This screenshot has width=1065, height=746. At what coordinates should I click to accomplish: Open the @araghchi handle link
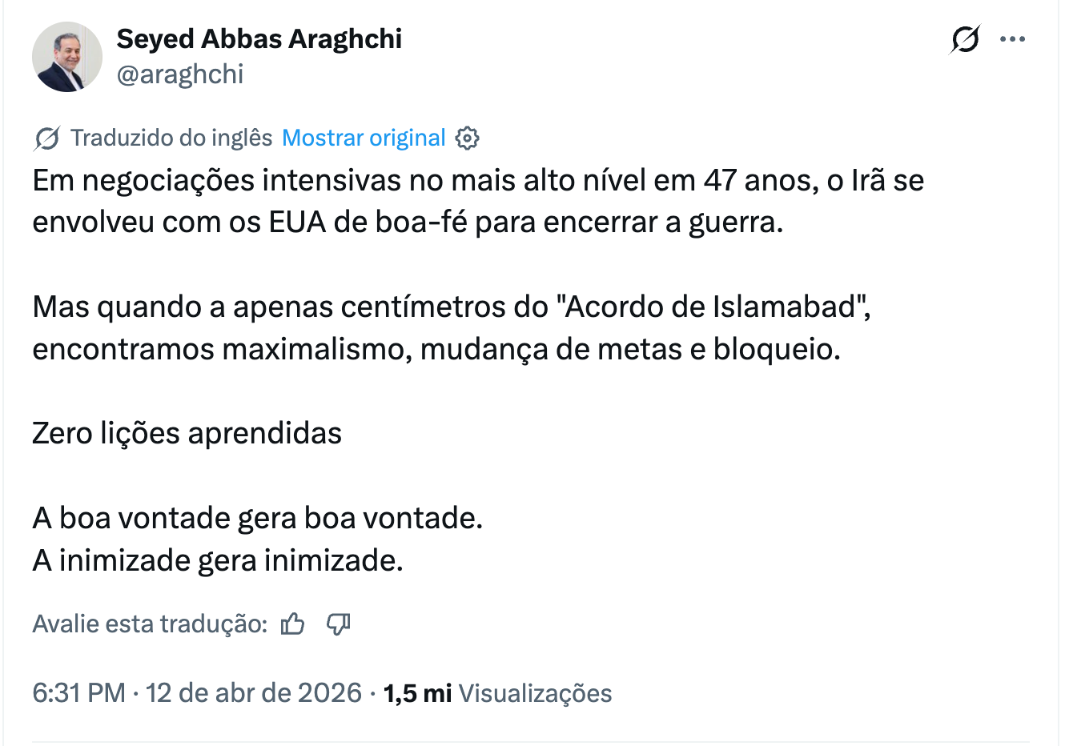click(x=180, y=74)
